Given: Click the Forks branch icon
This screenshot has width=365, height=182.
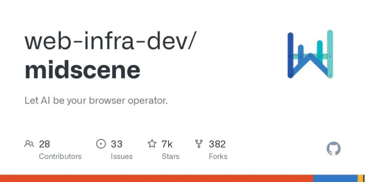Looking at the screenshot, I should (199, 144).
